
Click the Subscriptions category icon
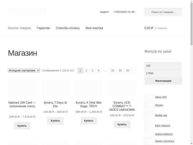point(149,134)
